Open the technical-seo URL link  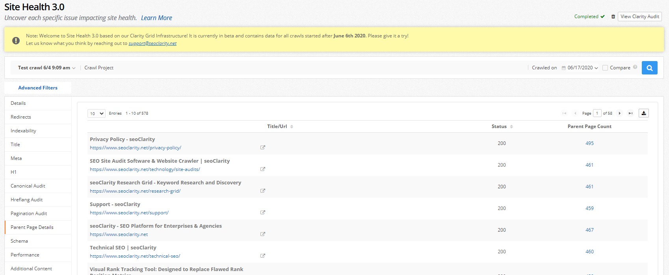pos(135,256)
